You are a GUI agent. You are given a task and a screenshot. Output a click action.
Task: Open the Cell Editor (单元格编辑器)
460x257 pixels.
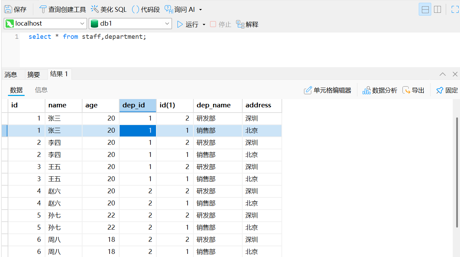coord(328,90)
